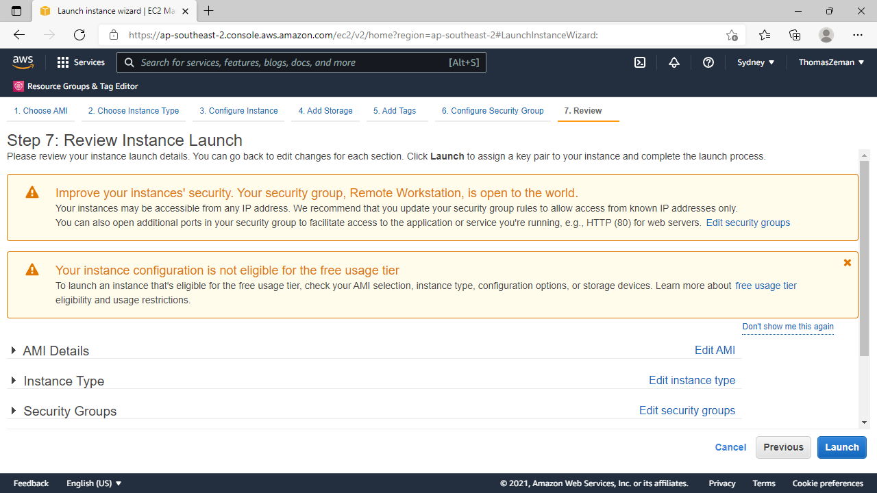Go to step 1. Choose AMI
Viewport: 877px width, 493px height.
[40, 111]
